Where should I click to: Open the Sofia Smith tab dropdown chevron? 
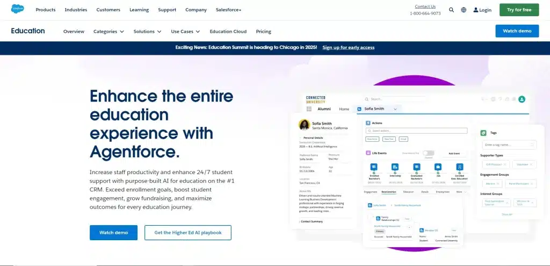point(395,109)
